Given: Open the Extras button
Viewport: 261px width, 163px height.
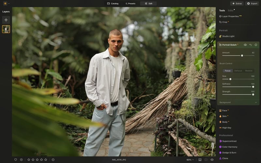Looking at the screenshot, I should (237, 4).
